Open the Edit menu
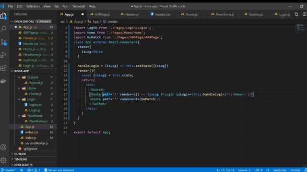 pyautogui.click(x=20, y=6)
